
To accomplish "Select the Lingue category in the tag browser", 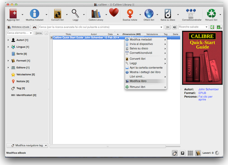I will click(x=23, y=47).
